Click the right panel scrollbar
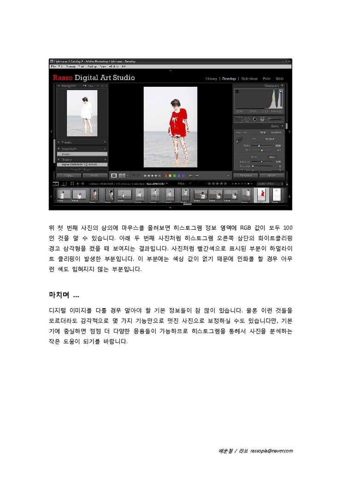The height and width of the screenshot is (483, 341). pyautogui.click(x=287, y=126)
